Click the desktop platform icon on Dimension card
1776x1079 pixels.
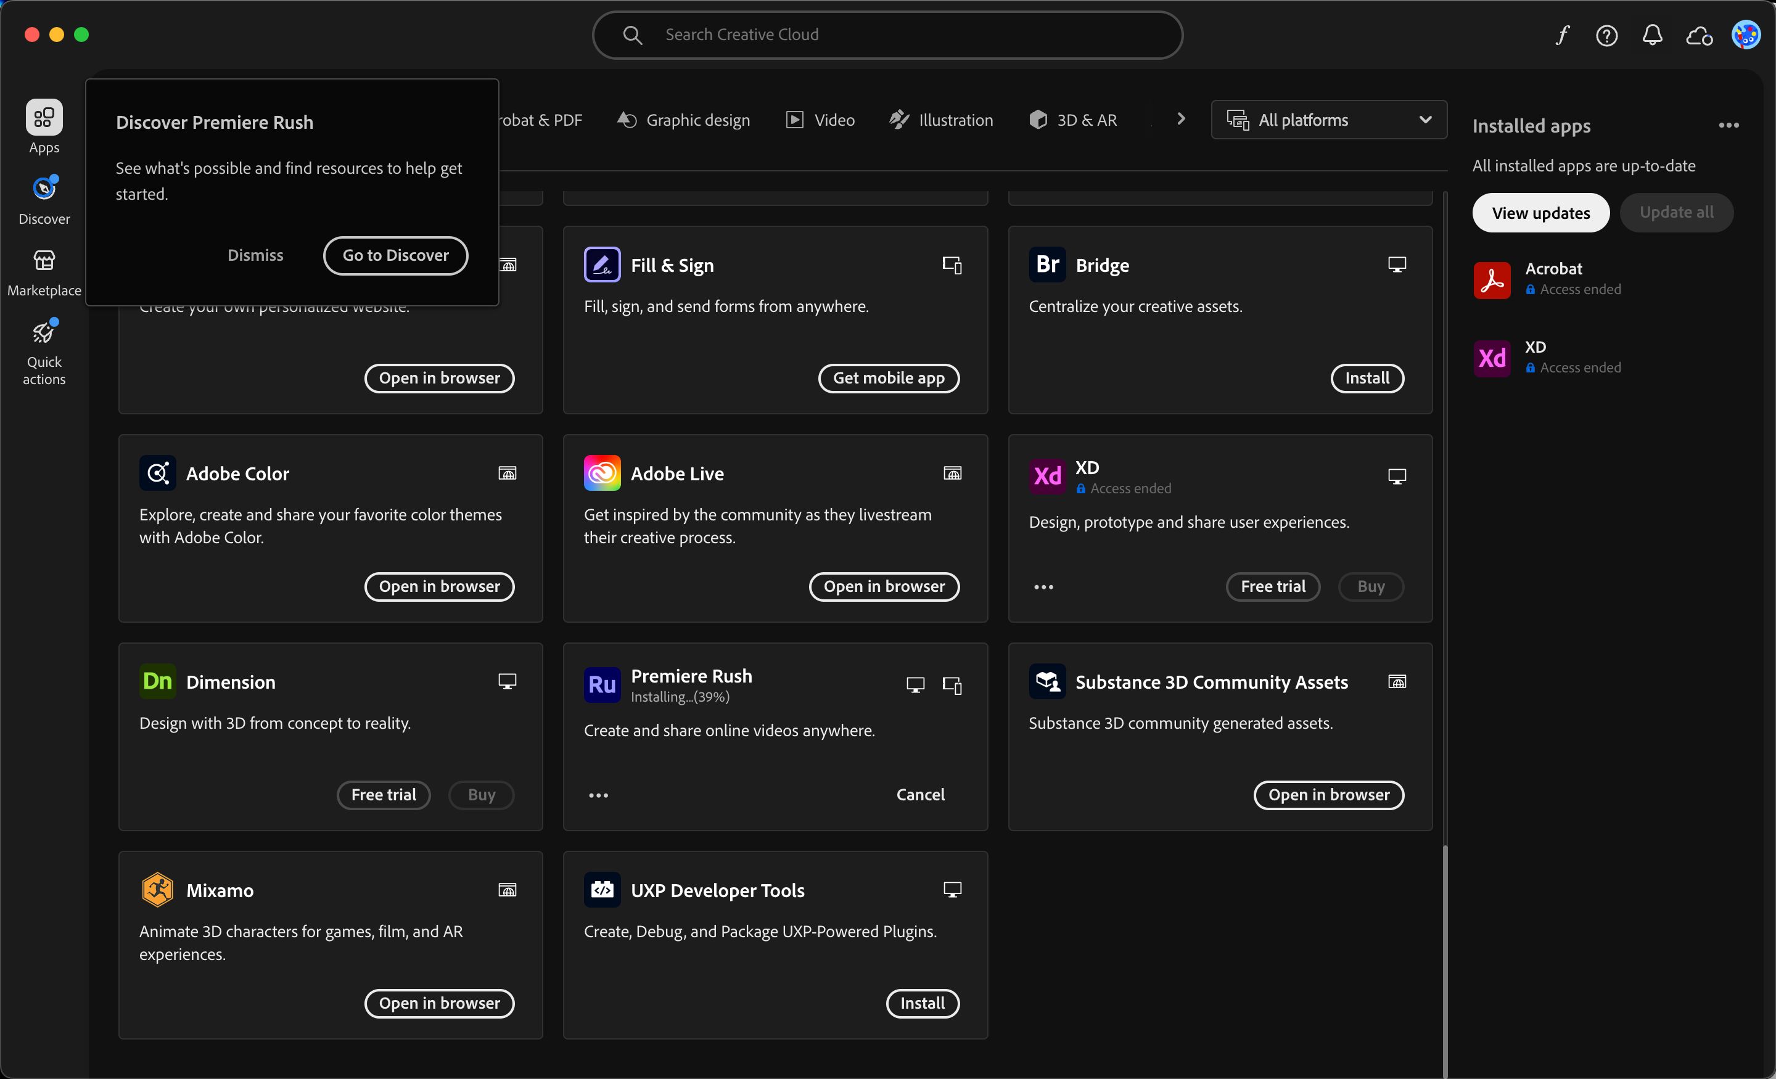508,681
